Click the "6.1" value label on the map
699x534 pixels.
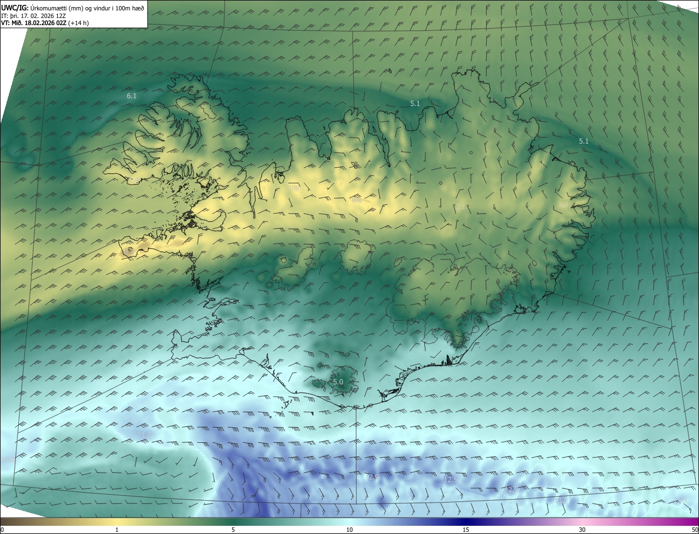click(132, 96)
